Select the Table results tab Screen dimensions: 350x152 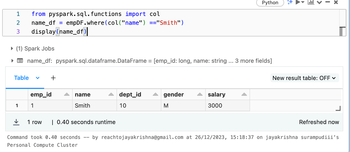[21, 78]
